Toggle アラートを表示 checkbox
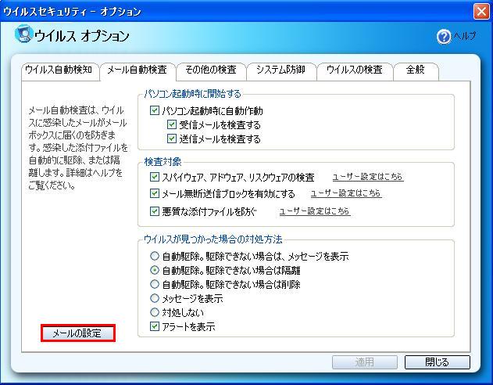Screen dimensions: 493x385 pyautogui.click(x=155, y=326)
